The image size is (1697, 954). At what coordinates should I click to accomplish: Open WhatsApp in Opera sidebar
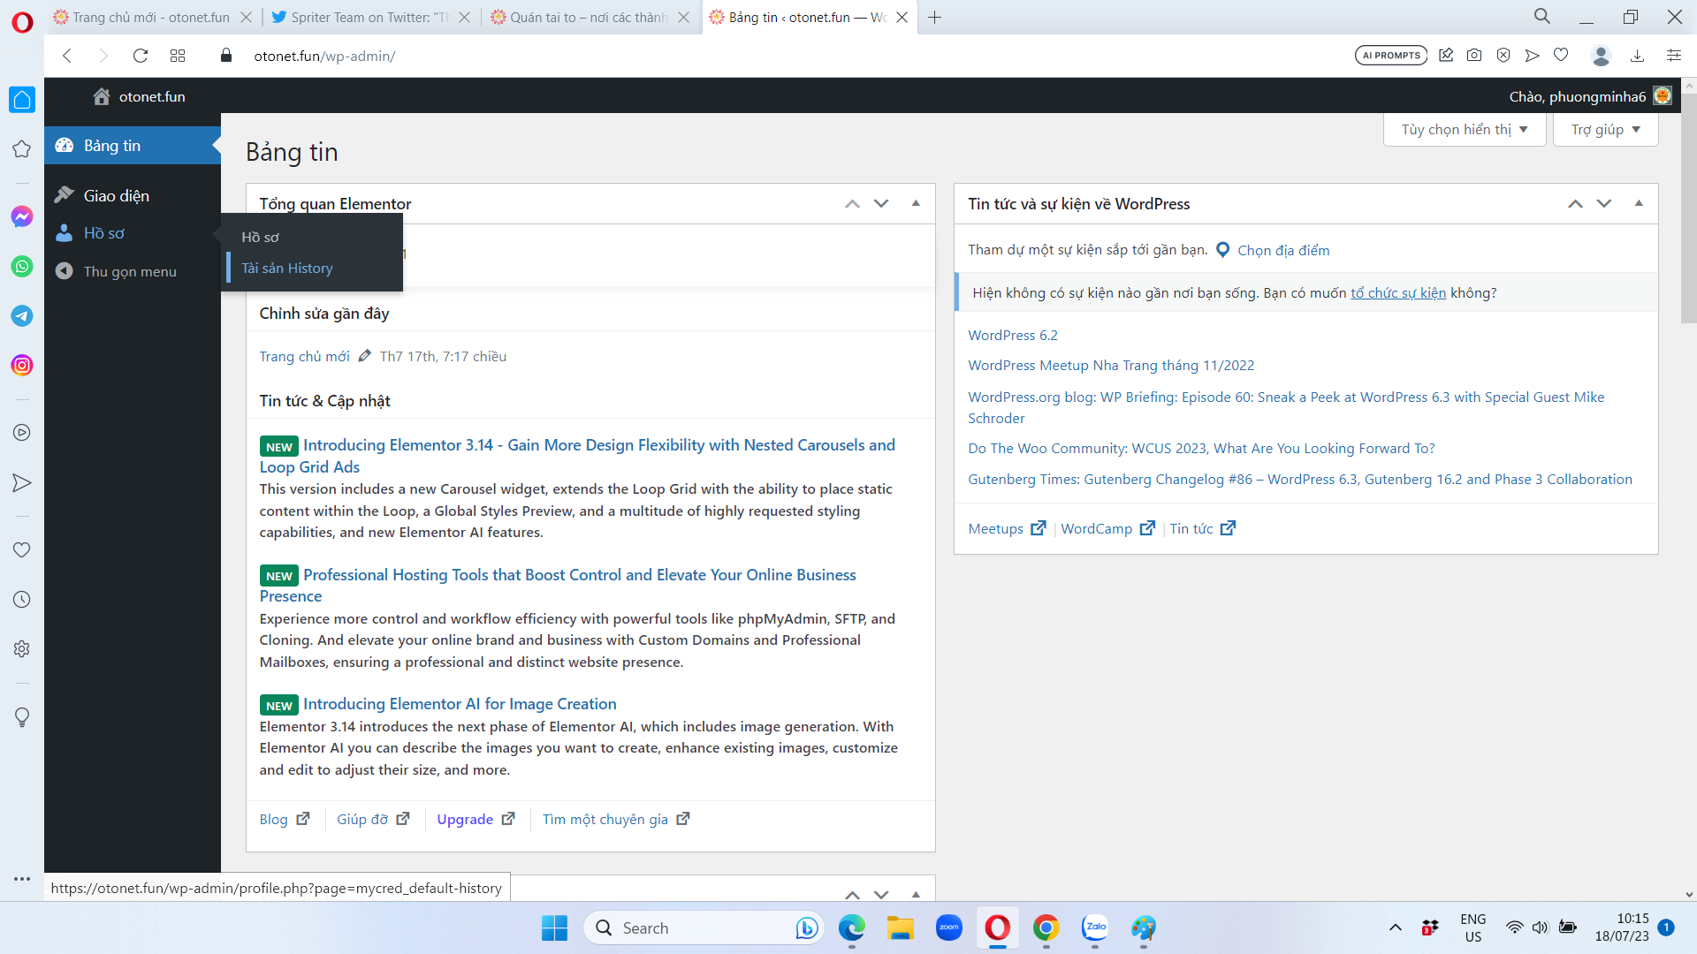point(22,266)
